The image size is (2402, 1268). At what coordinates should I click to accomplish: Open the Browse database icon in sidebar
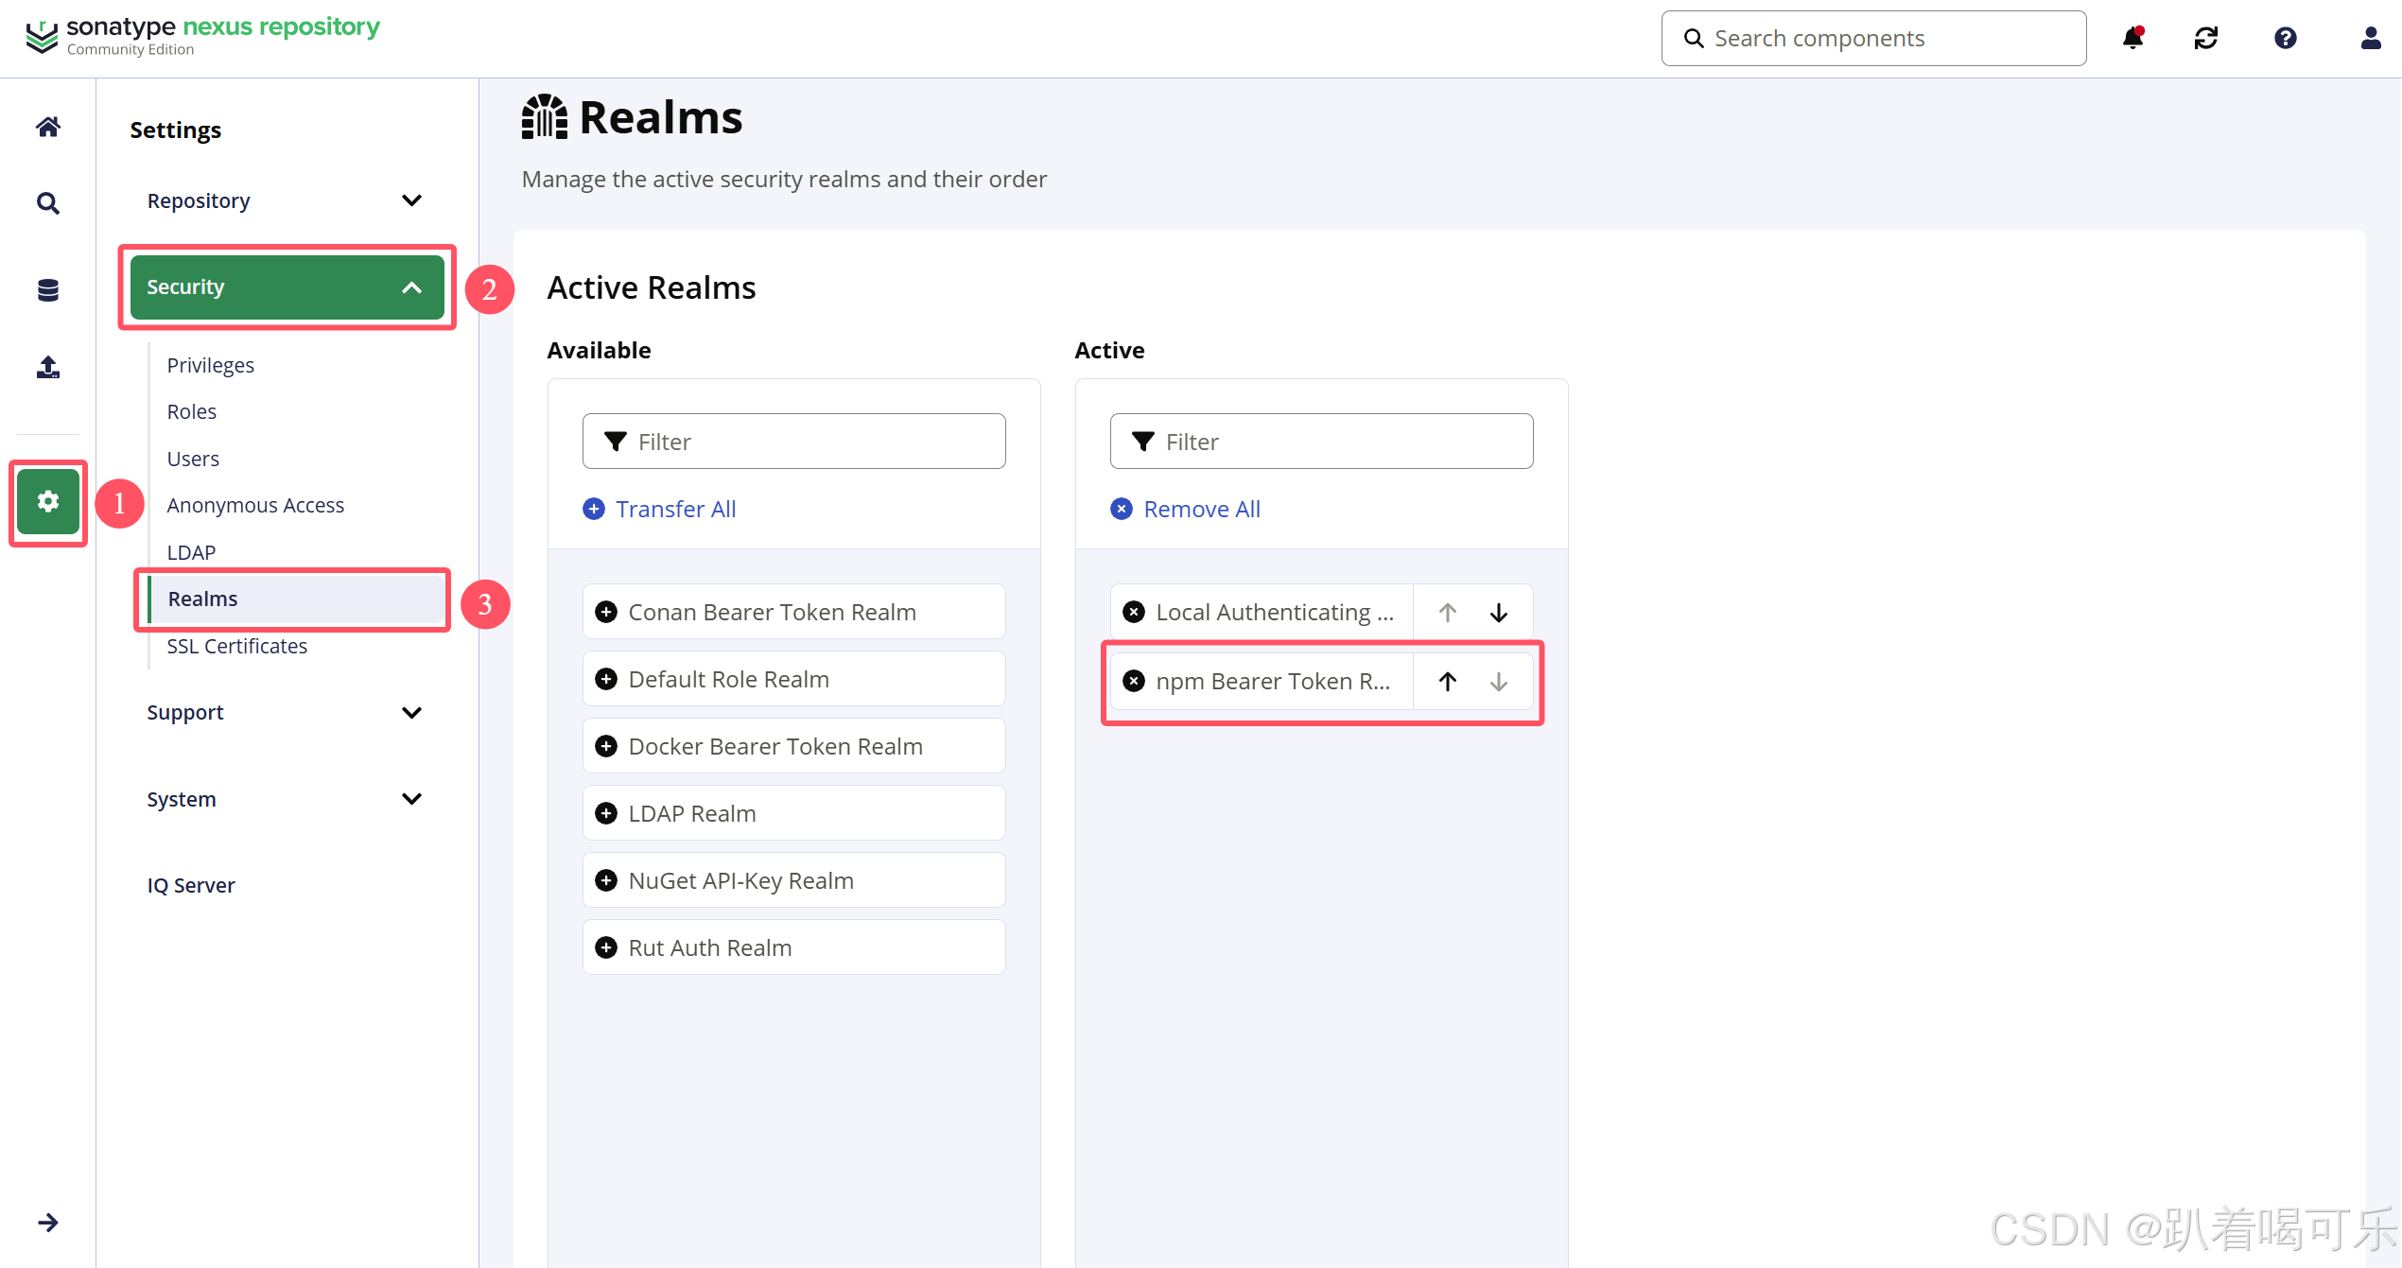pyautogui.click(x=48, y=290)
